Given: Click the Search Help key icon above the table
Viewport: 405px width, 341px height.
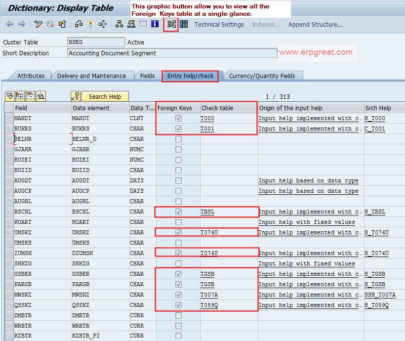Looking at the screenshot, I should click(75, 96).
